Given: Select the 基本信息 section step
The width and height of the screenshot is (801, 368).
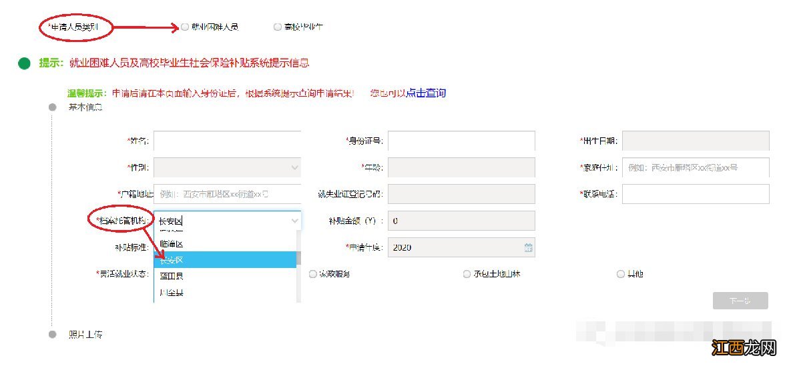Looking at the screenshot, I should pos(85,107).
